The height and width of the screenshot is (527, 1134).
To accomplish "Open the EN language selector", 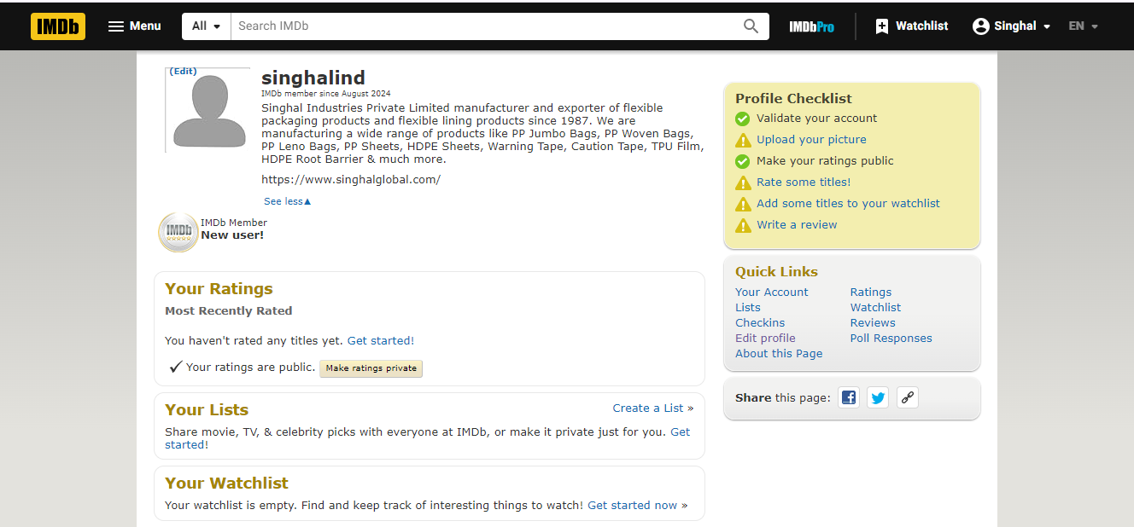I will click(1083, 26).
